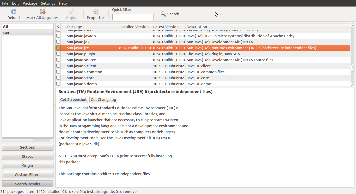Image resolution: width=356 pixels, height=194 pixels.
Task: Click the Apply checkmark icon
Action: point(71,12)
